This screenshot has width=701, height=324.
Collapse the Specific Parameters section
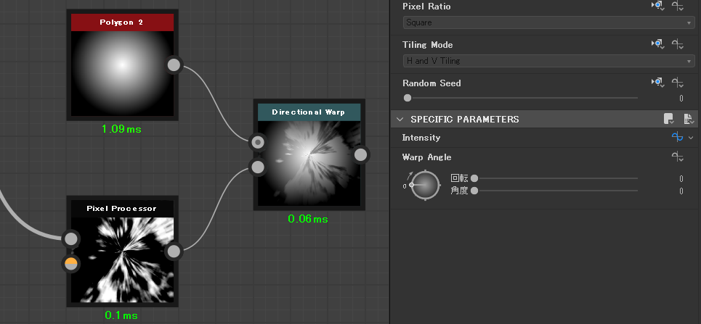(400, 119)
